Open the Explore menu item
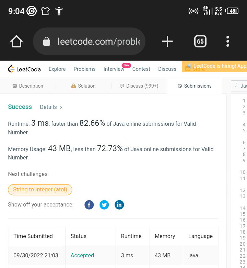Screen dimensions: 247x268 (x=57, y=69)
